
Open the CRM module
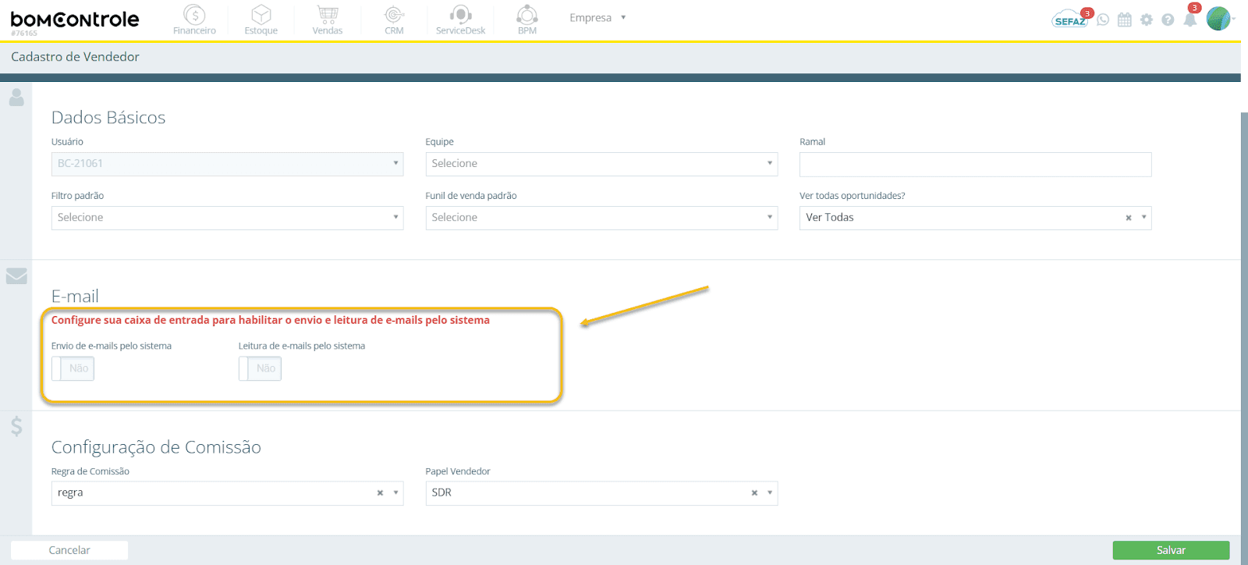(x=394, y=20)
